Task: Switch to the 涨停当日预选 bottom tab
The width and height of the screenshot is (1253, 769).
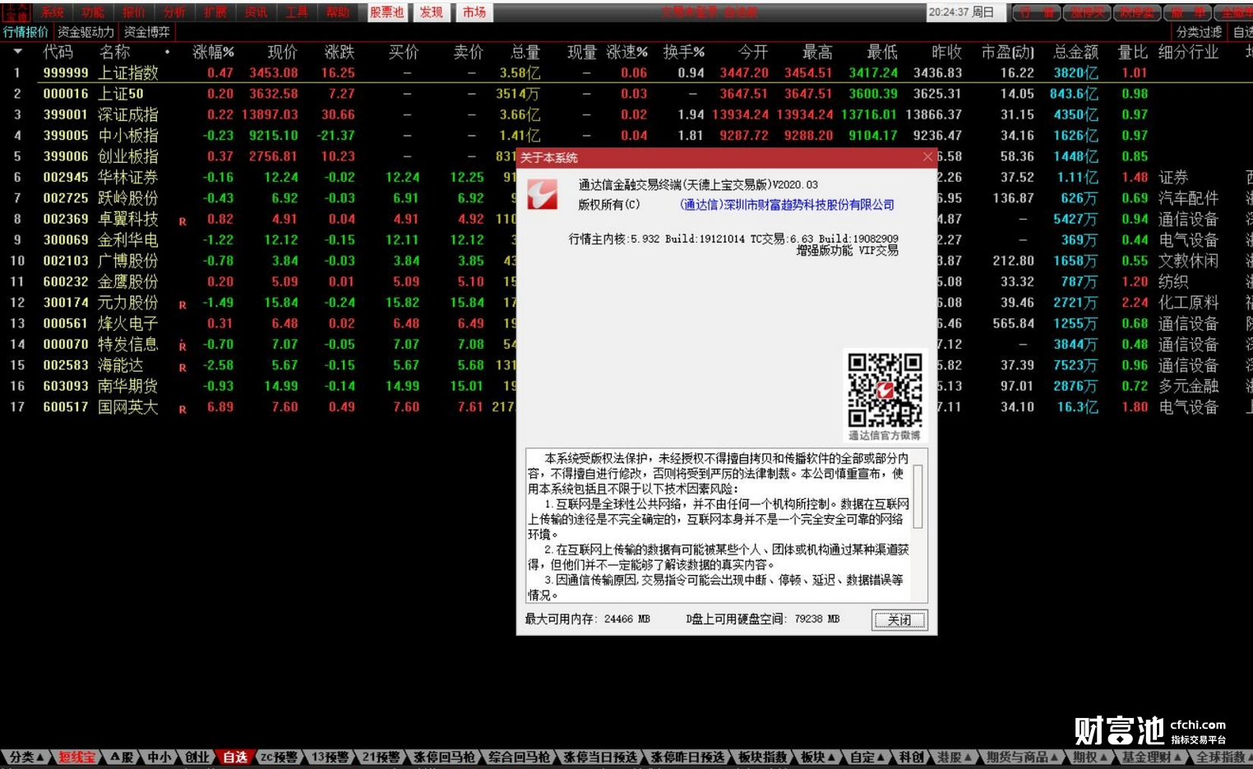Action: [x=600, y=757]
